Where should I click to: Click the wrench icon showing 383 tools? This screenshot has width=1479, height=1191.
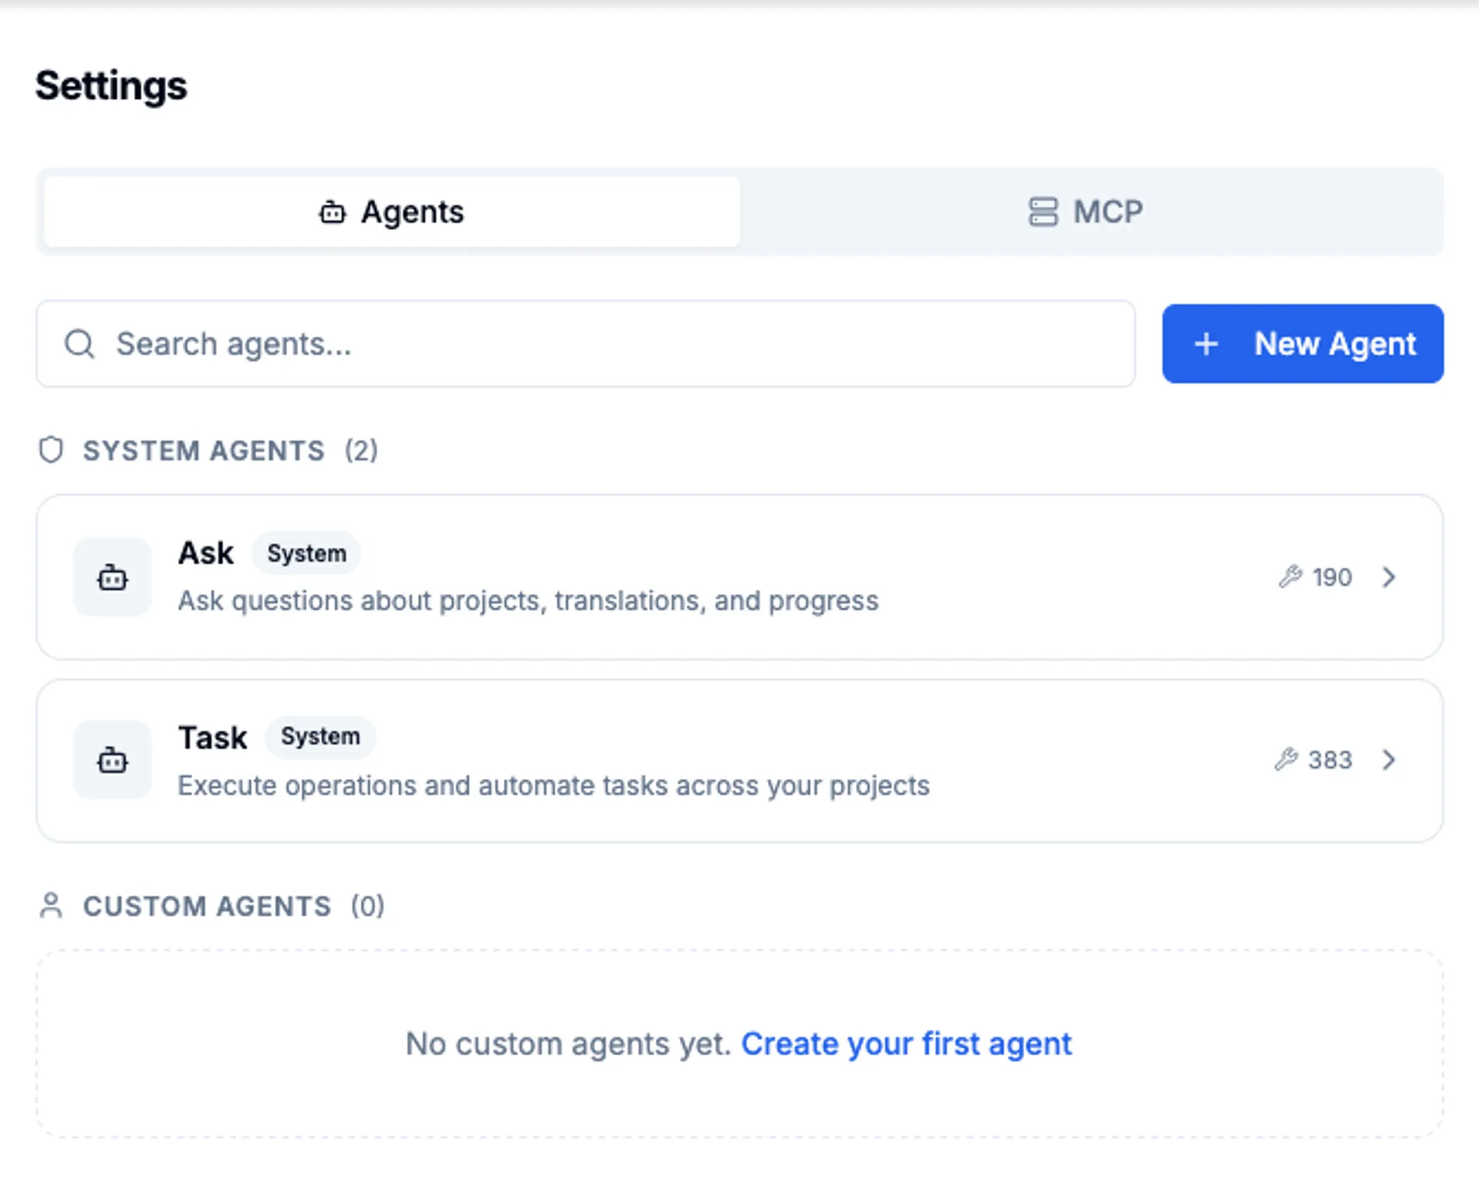tap(1288, 760)
